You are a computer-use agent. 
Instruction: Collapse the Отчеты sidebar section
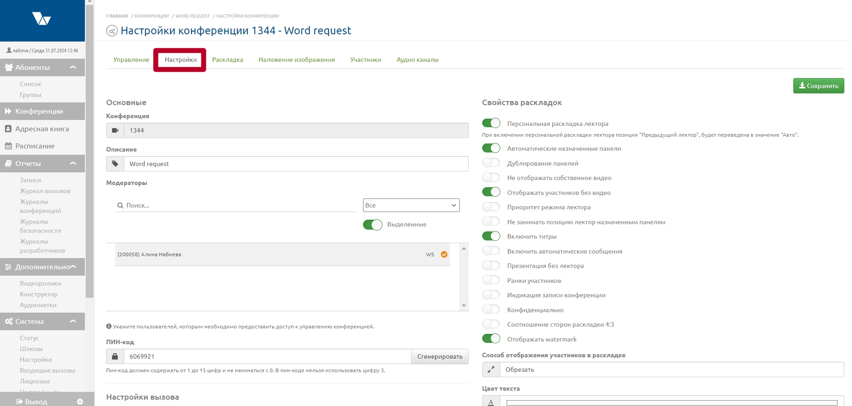point(73,163)
